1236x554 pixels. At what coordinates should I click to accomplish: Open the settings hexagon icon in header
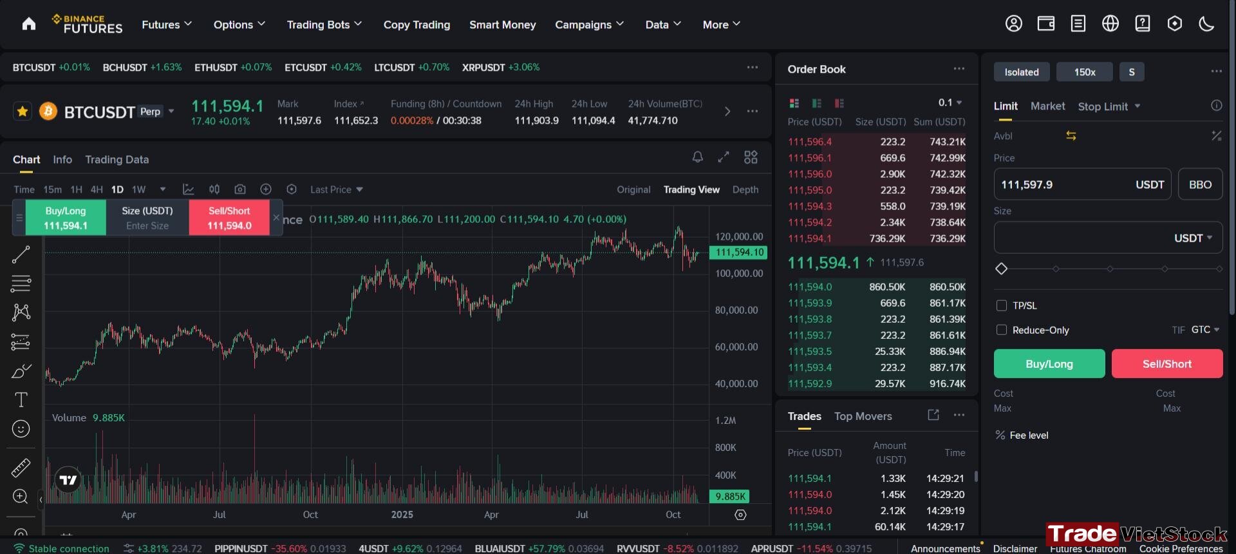point(1175,24)
